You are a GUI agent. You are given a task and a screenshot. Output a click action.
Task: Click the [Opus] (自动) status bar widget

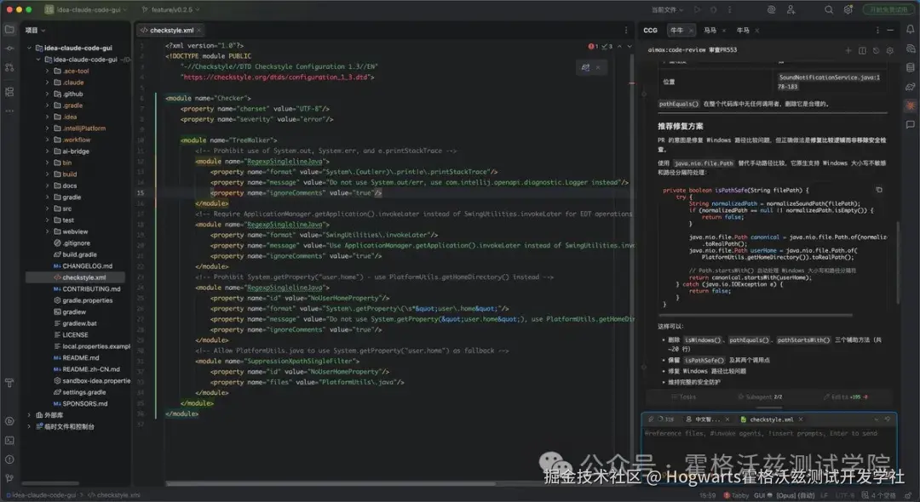coord(795,495)
